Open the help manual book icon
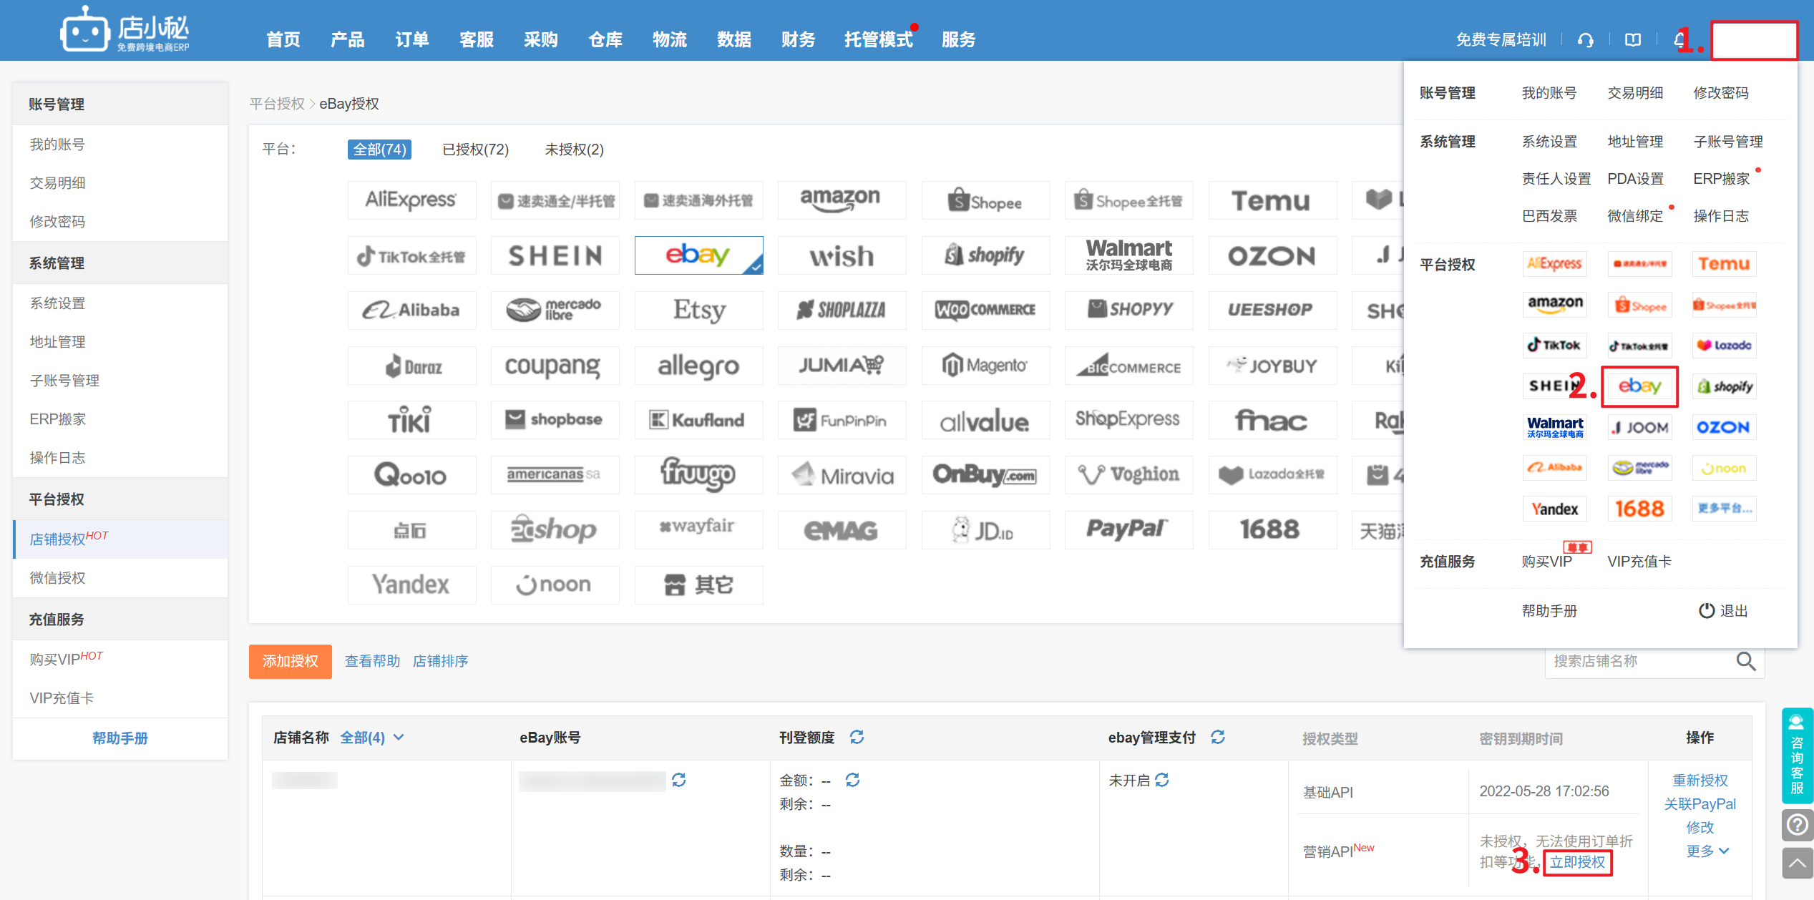 [x=1633, y=40]
